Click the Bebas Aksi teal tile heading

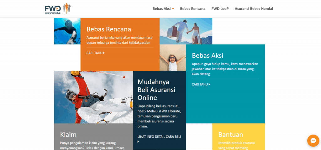pos(207,55)
